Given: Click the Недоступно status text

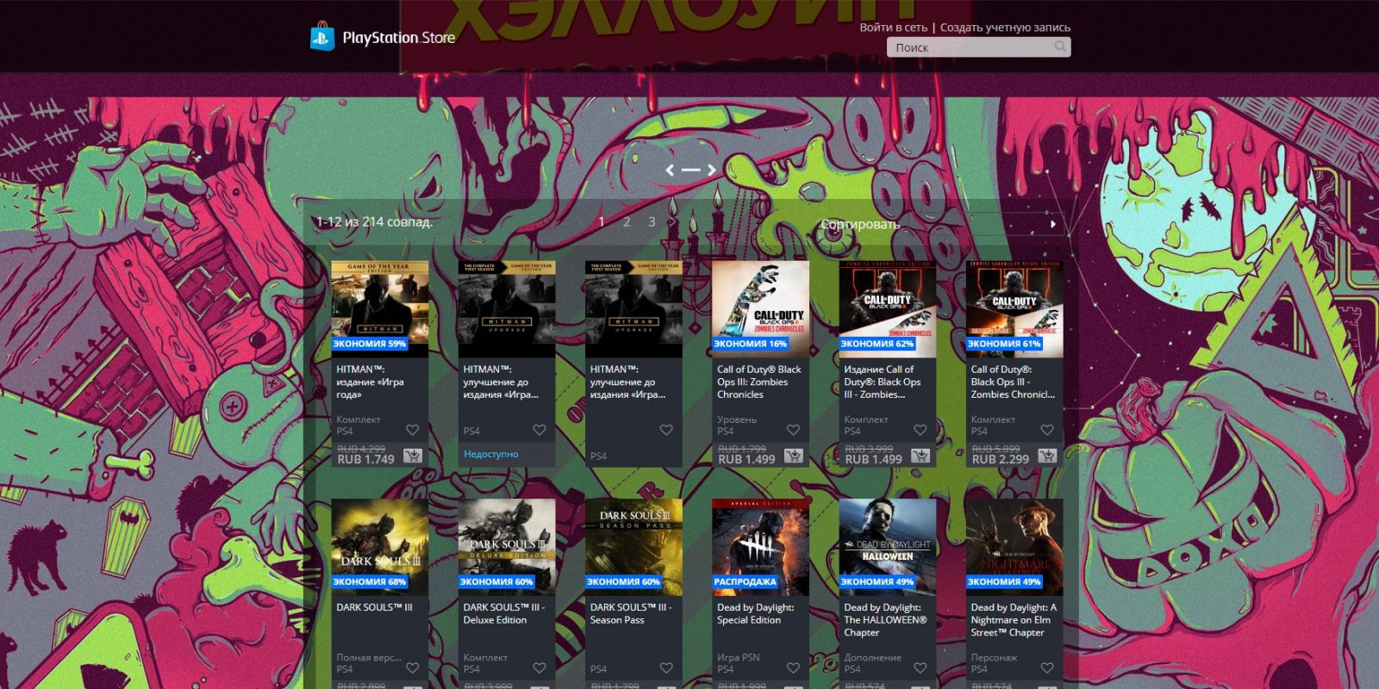Looking at the screenshot, I should pos(491,454).
